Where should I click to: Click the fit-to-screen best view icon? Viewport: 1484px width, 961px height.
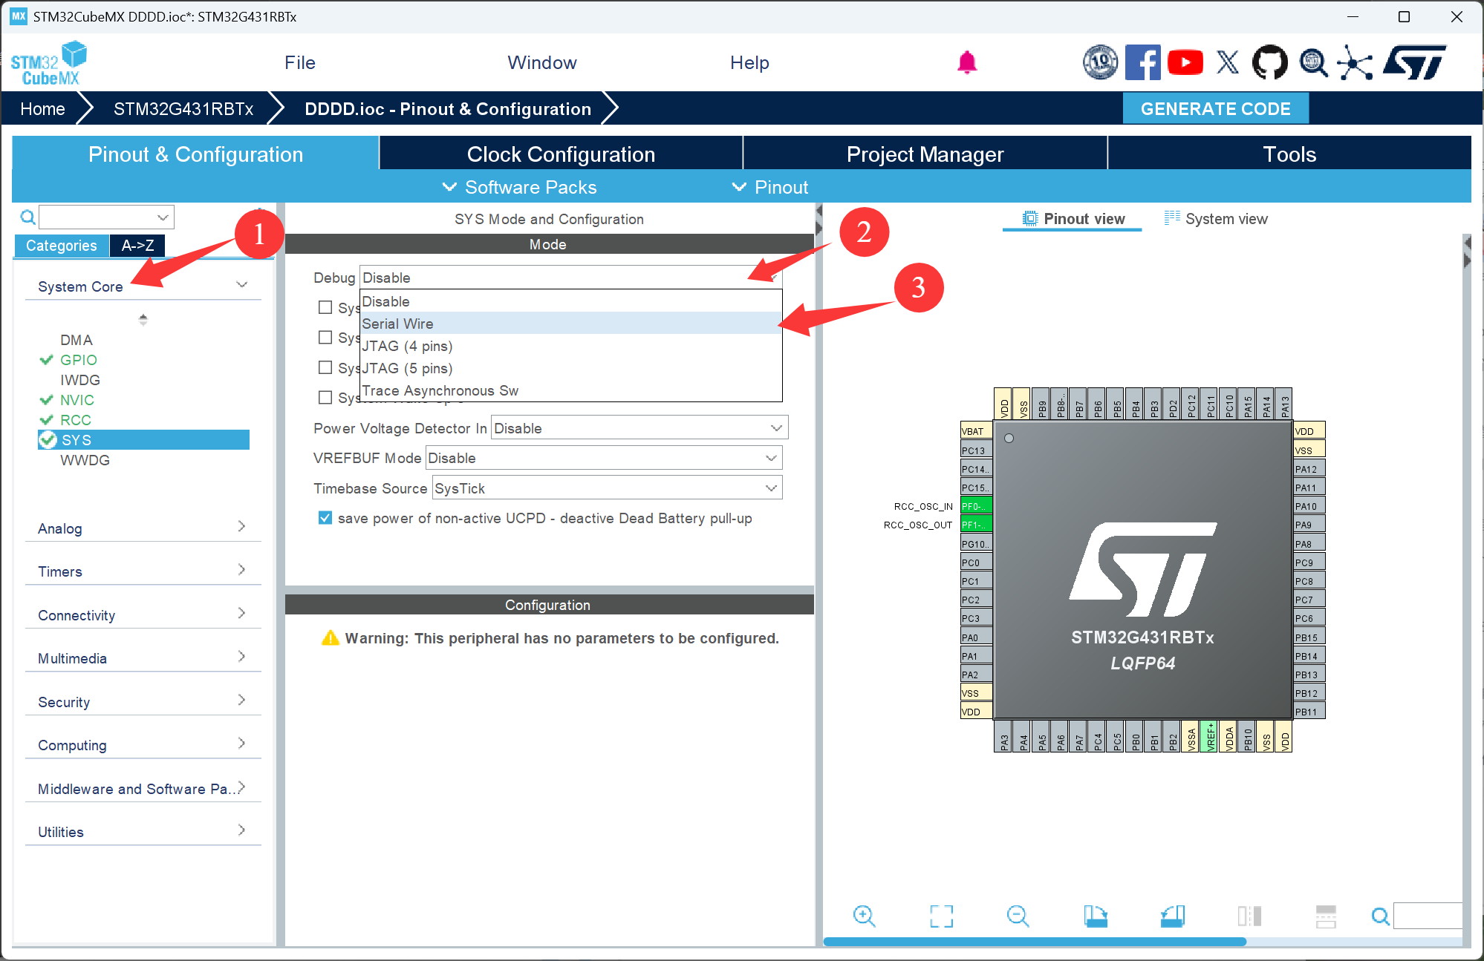[x=941, y=916]
